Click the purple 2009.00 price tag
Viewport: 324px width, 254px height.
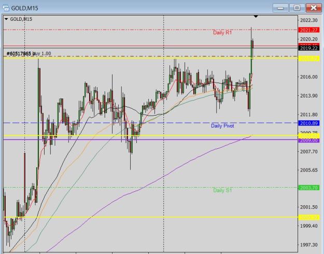[x=309, y=140]
